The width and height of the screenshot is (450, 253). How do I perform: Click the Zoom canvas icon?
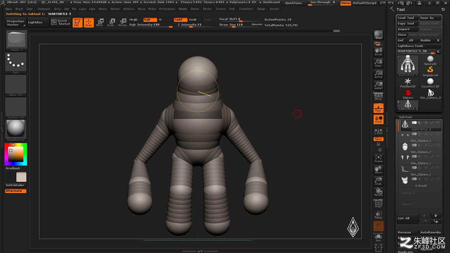[x=378, y=63]
